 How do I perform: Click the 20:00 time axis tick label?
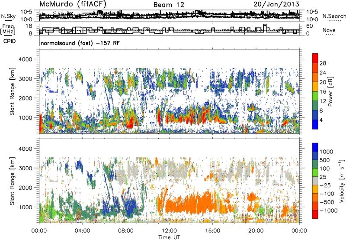256,231
